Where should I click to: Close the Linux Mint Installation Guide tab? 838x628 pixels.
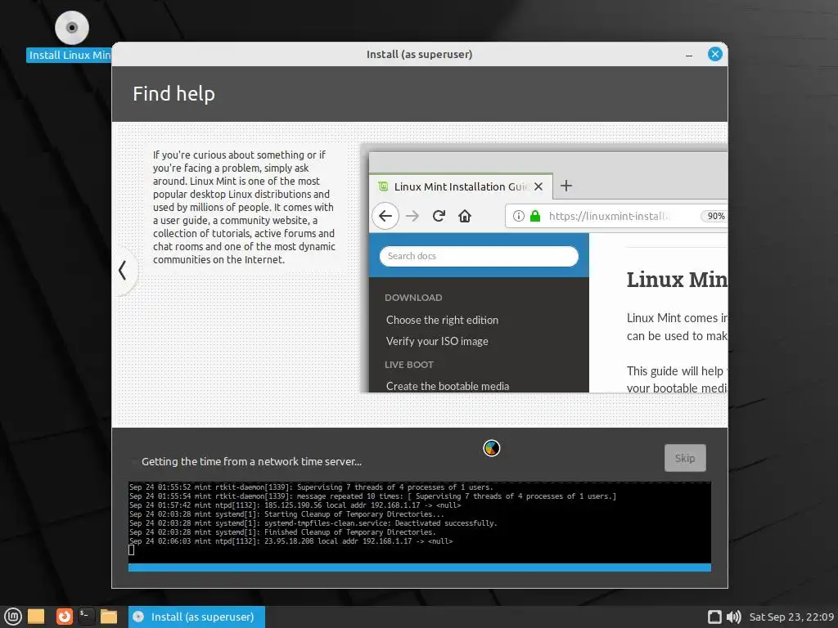(x=538, y=186)
